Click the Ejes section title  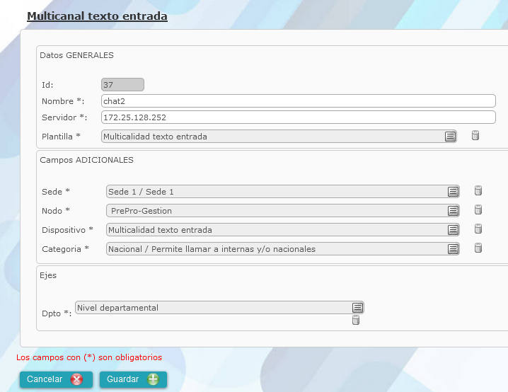[48, 276]
